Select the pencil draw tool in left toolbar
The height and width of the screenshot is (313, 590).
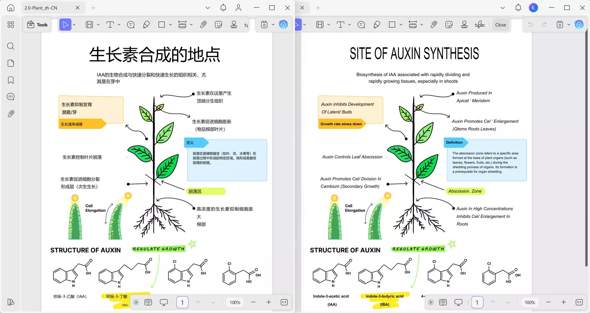(x=147, y=25)
